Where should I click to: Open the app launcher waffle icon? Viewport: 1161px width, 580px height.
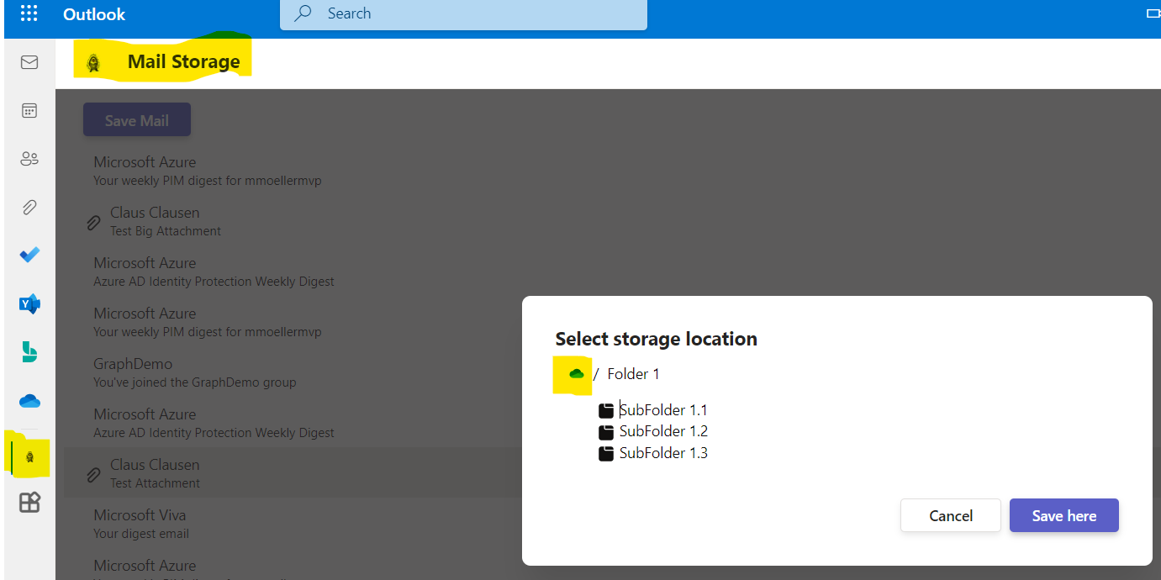point(29,13)
